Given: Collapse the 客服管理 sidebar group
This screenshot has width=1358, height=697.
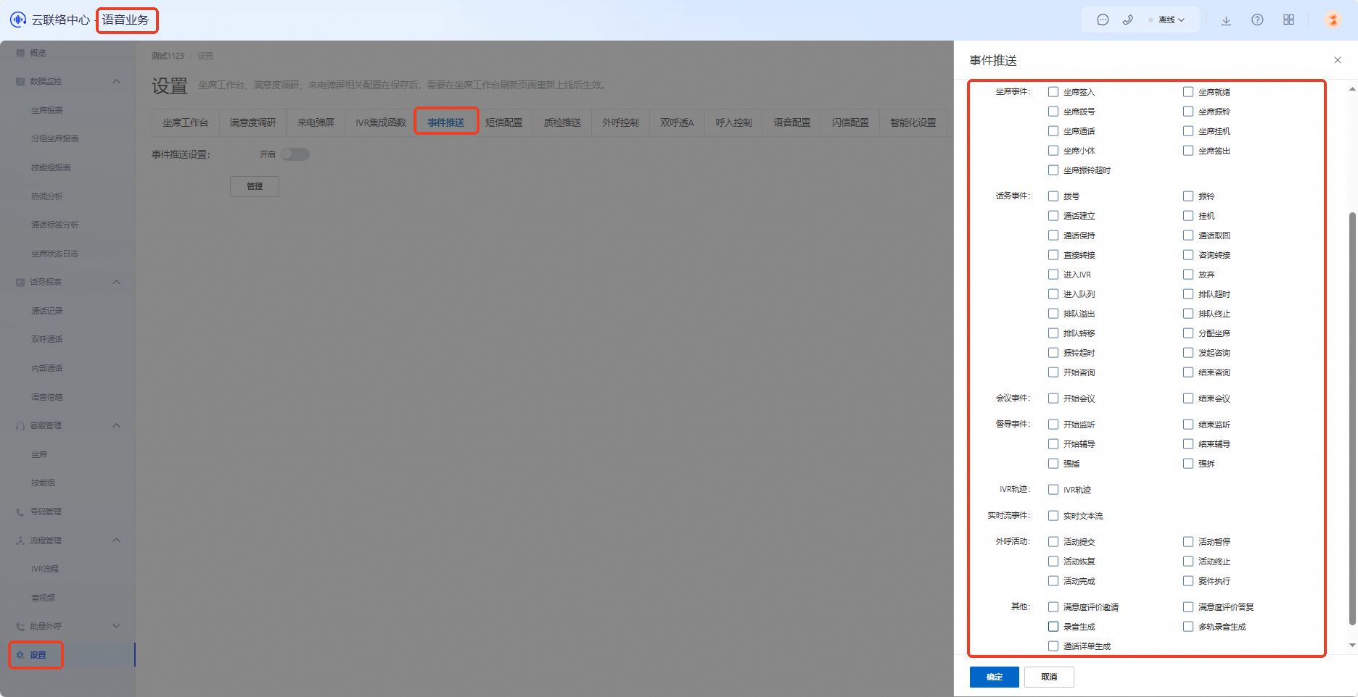Looking at the screenshot, I should pyautogui.click(x=116, y=425).
